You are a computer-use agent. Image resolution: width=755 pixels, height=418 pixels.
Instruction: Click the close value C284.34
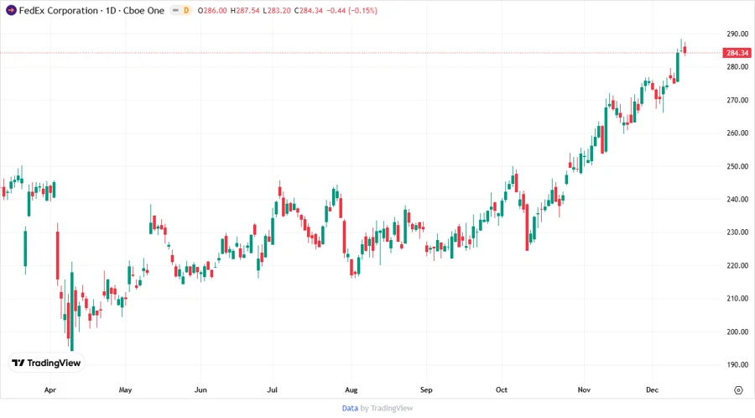tap(309, 11)
